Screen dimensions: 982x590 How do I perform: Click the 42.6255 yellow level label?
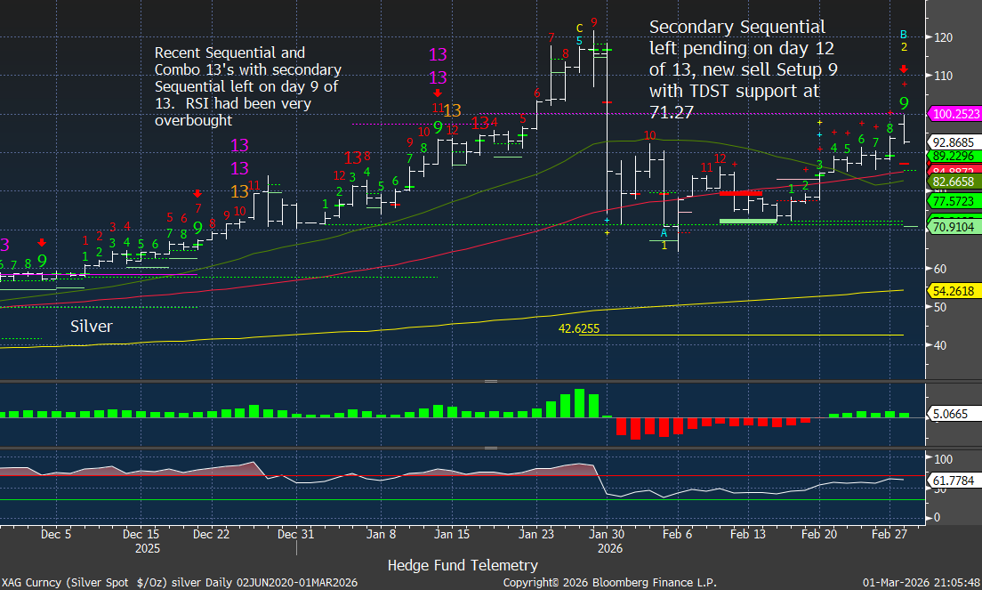578,328
